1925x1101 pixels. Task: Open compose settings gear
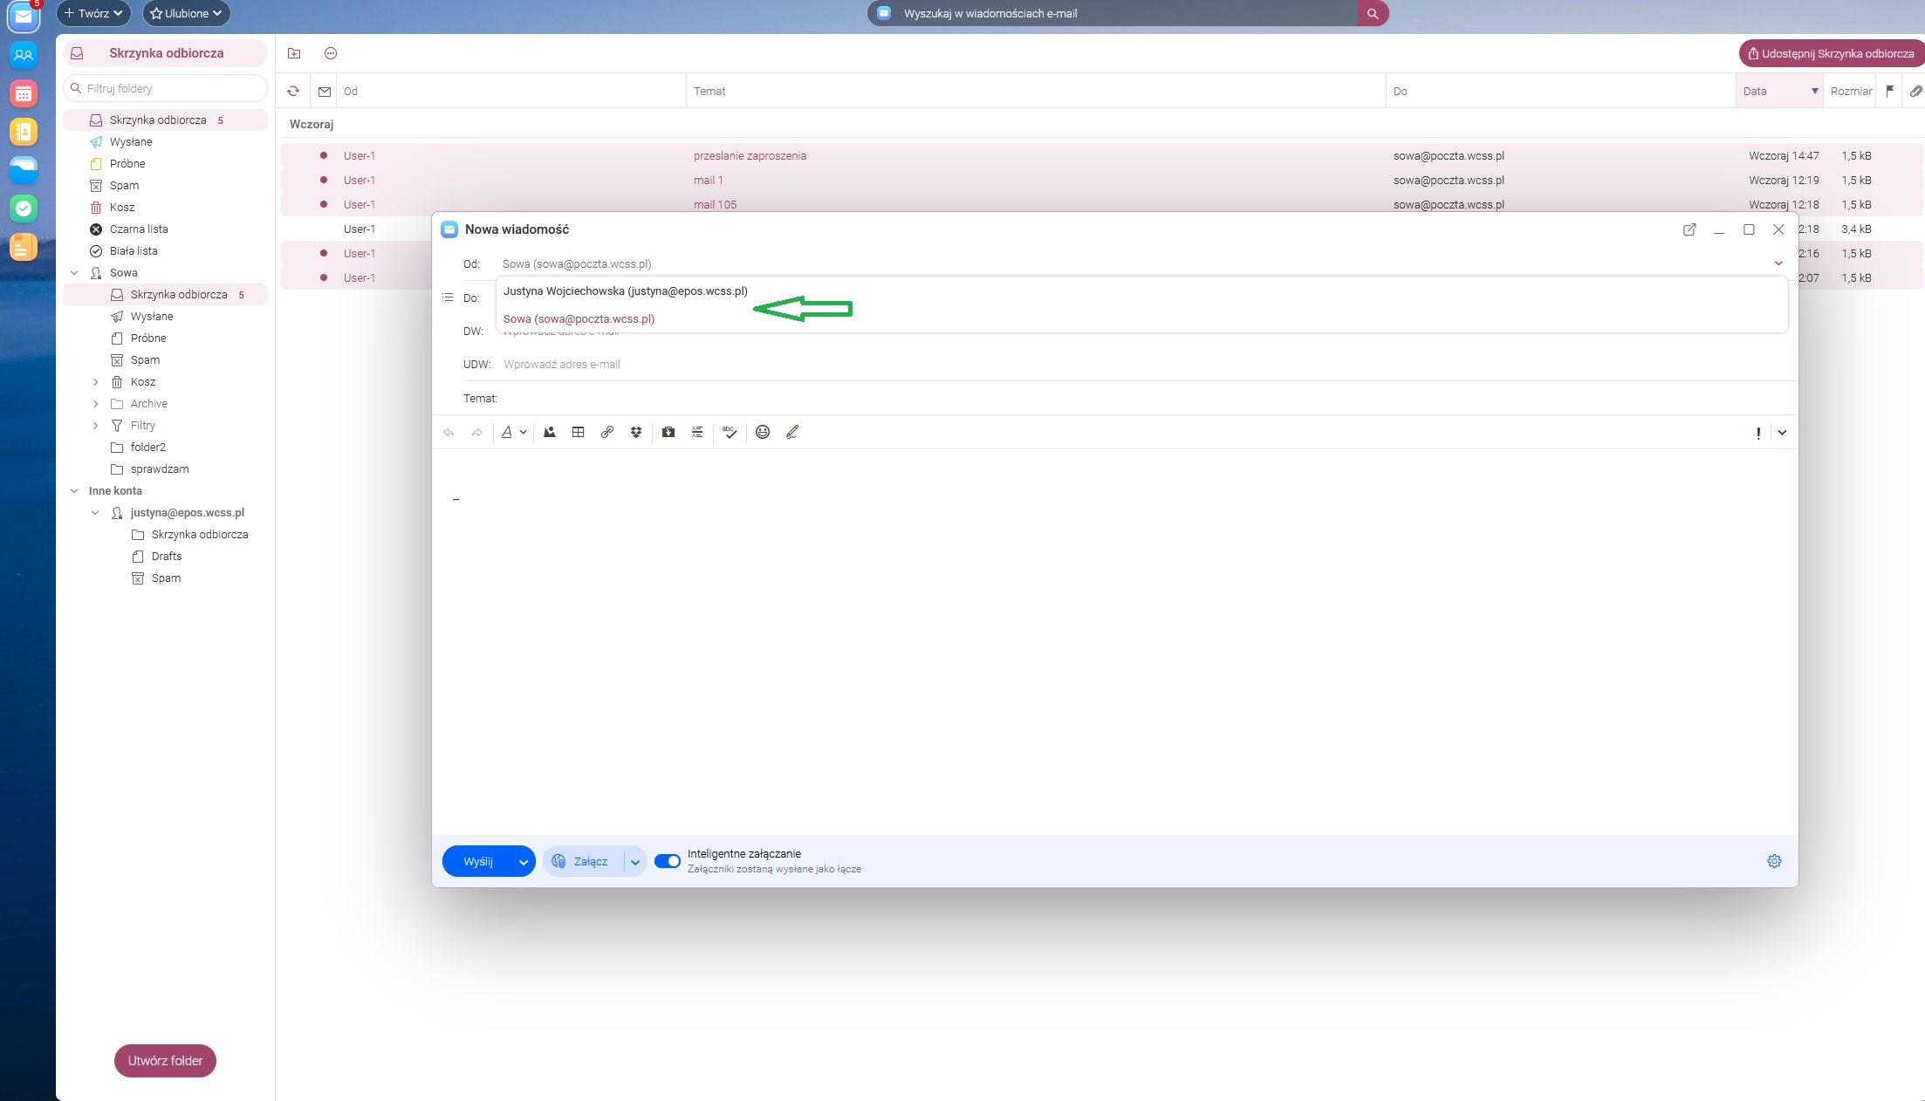1774,861
